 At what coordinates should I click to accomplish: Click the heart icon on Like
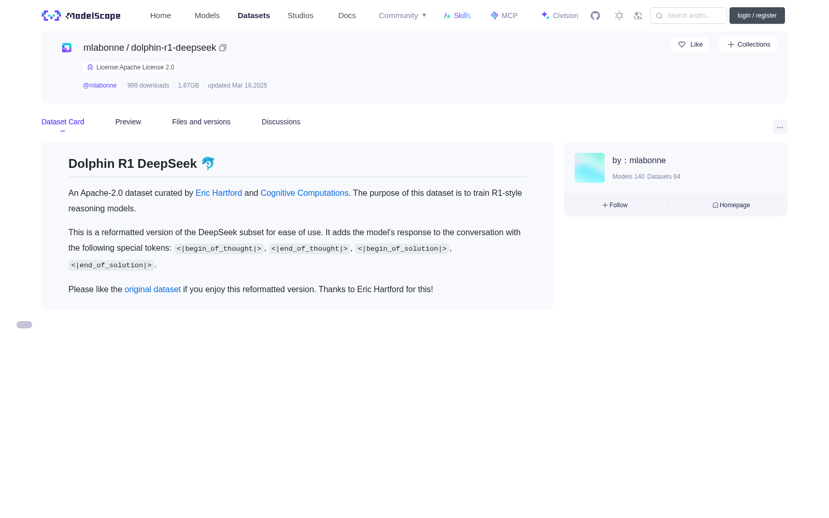point(682,45)
